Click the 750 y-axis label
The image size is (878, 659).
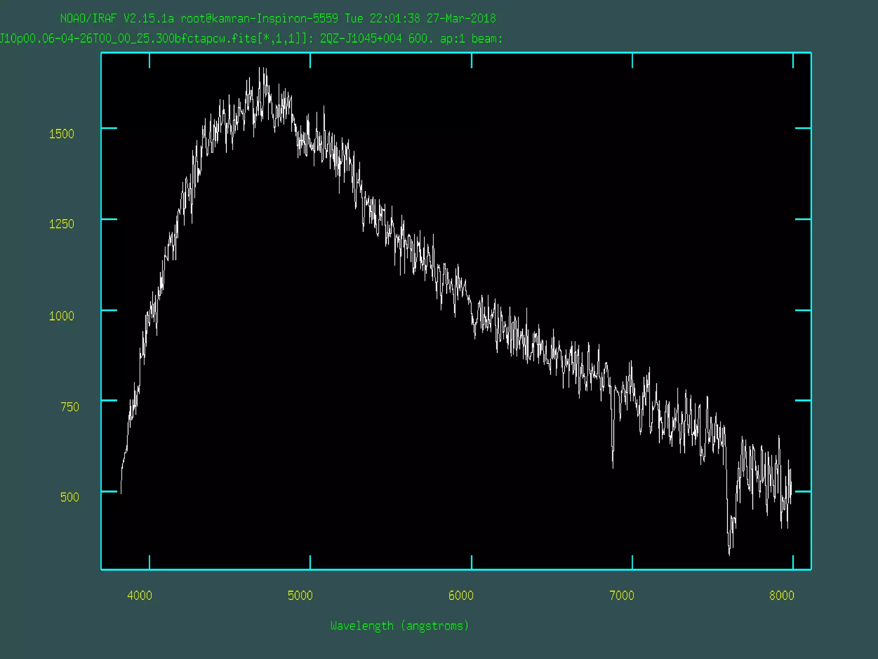(69, 407)
